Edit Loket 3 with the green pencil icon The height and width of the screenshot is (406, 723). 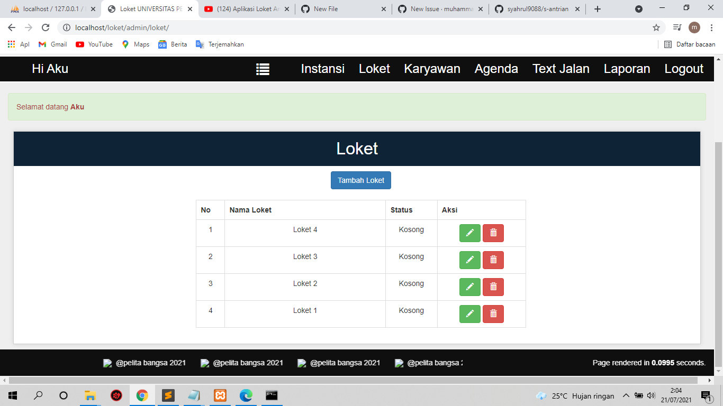469,260
